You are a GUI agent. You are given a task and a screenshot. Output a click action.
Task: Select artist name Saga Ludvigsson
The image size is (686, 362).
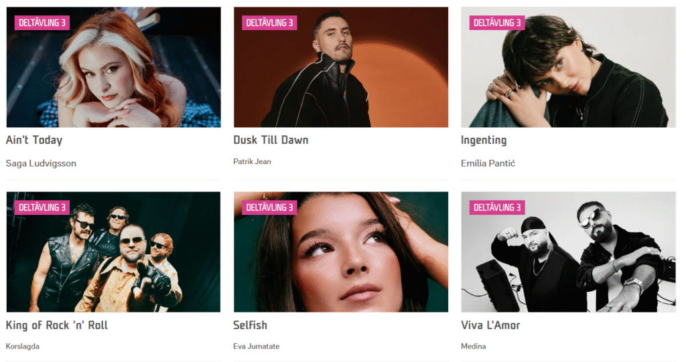coord(41,163)
